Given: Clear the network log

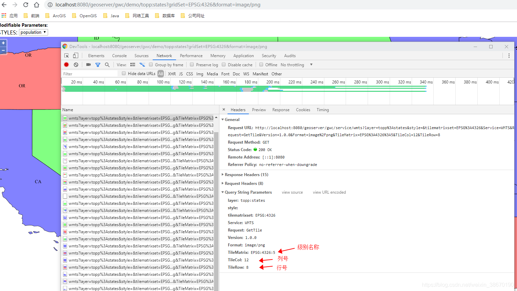Looking at the screenshot, I should [76, 65].
